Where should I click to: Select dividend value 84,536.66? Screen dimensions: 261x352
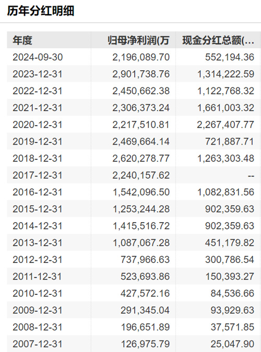click(x=232, y=293)
